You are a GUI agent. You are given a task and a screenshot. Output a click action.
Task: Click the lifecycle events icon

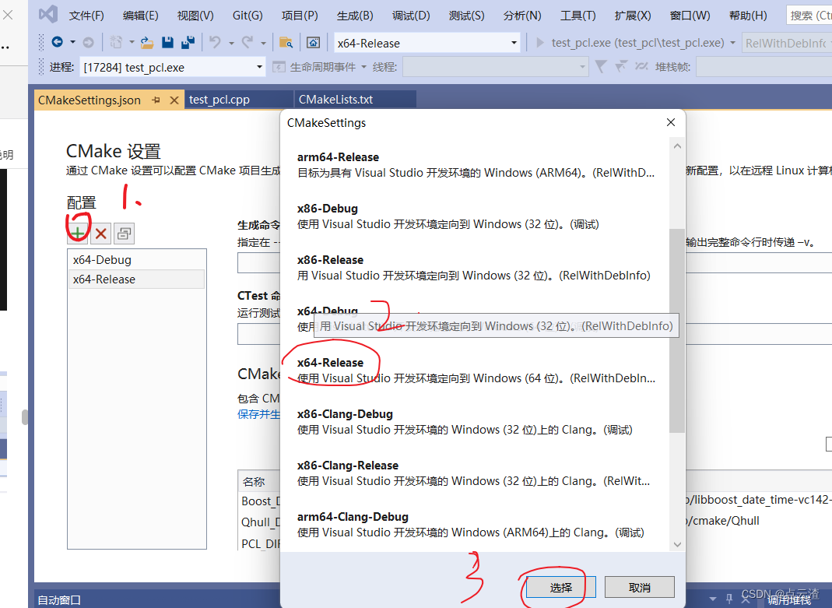(x=279, y=67)
